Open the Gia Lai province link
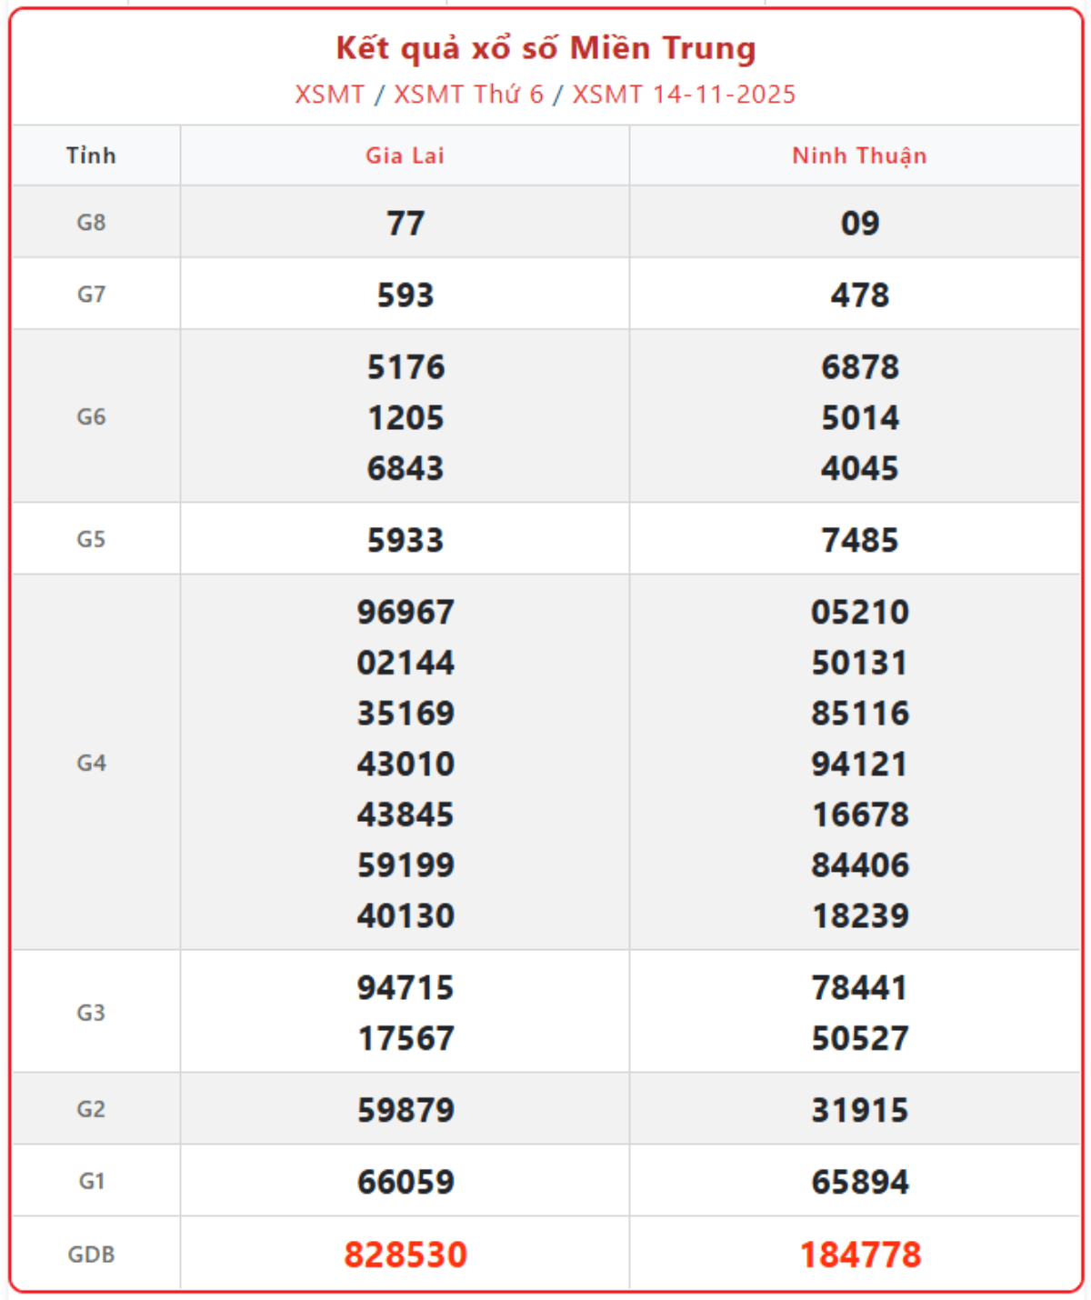This screenshot has width=1091, height=1300. point(405,155)
